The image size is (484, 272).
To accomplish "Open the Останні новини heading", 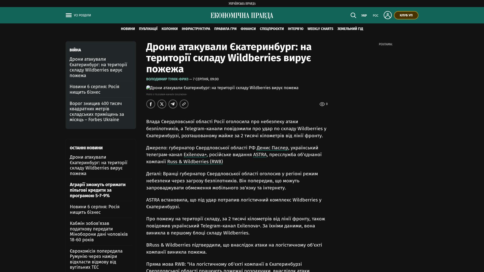I will [86, 148].
